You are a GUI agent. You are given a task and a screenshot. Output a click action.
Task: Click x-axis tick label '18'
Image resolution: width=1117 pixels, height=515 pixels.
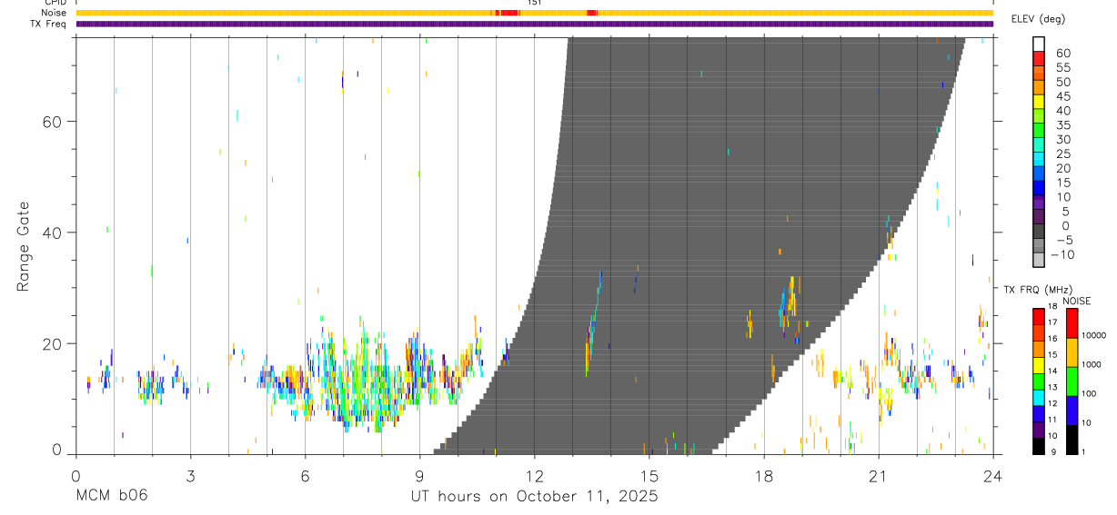764,475
